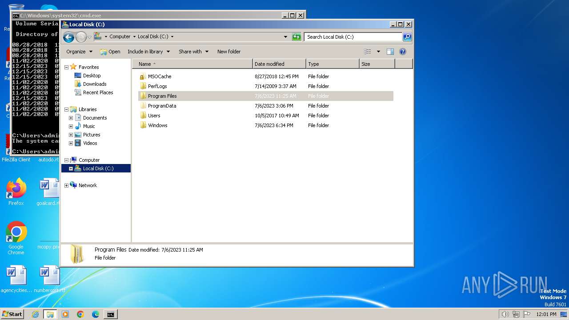
Task: Sort by the Type column header
Action: pos(333,64)
